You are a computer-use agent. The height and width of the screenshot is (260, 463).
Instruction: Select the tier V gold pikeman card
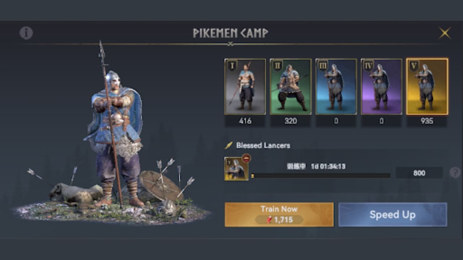click(x=427, y=87)
